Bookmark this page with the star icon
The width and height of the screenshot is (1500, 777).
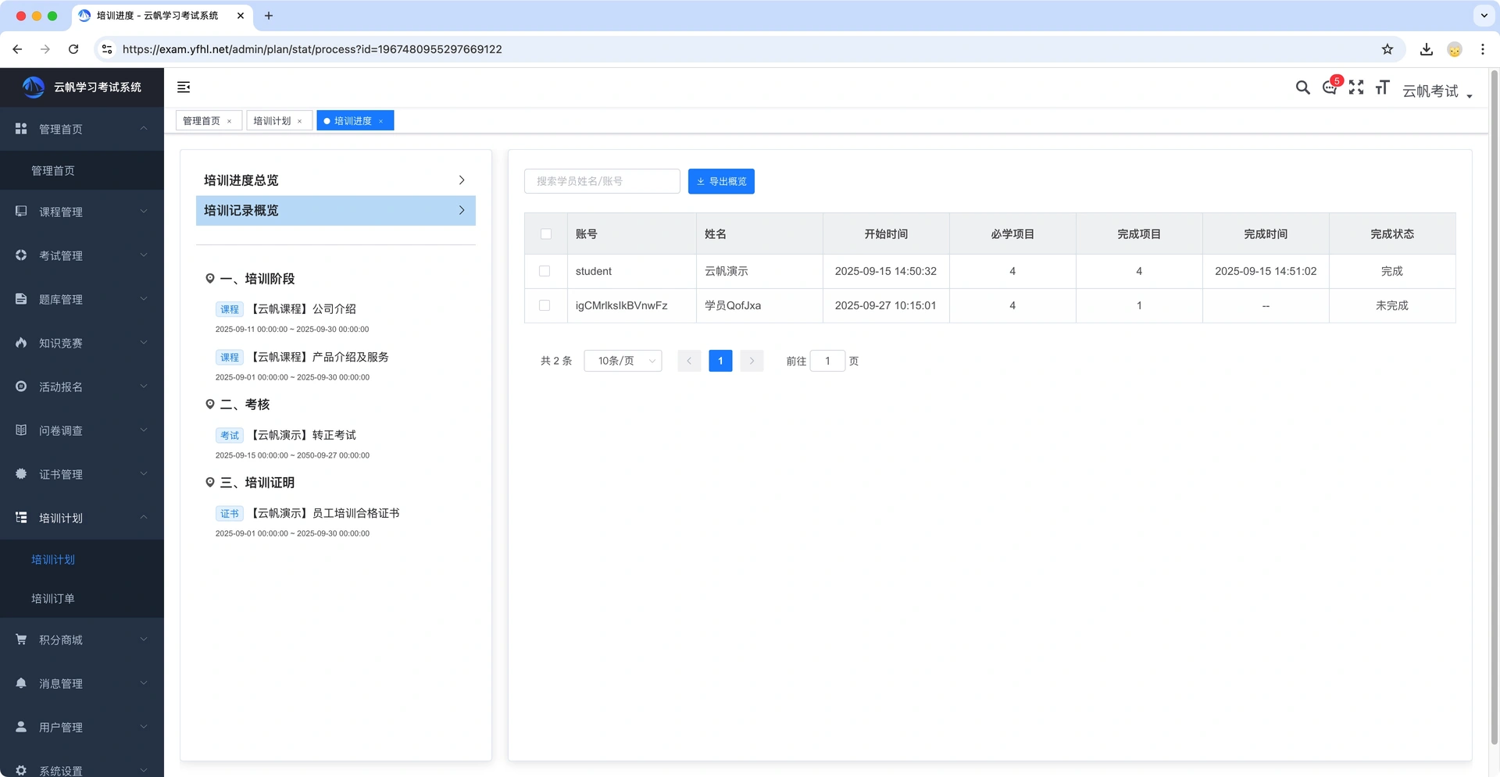pyautogui.click(x=1387, y=49)
